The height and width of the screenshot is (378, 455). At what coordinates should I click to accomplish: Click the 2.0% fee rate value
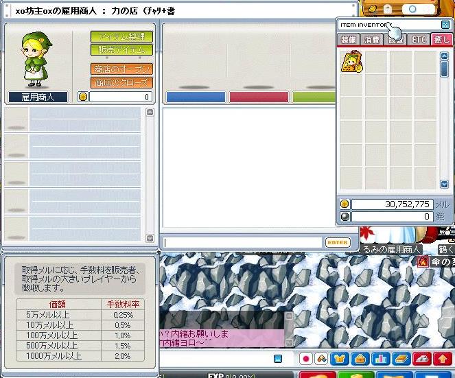click(122, 356)
